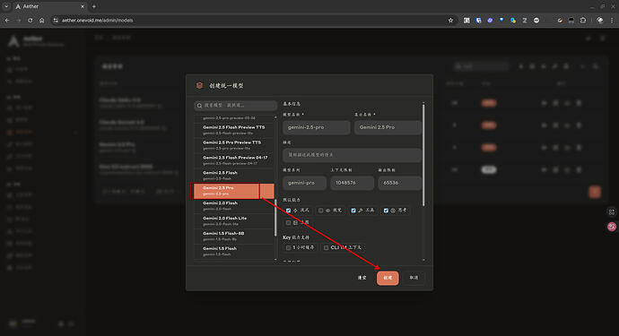Uncheck the 工具 tools checkbox
This screenshot has height=336, width=619.
[353, 211]
